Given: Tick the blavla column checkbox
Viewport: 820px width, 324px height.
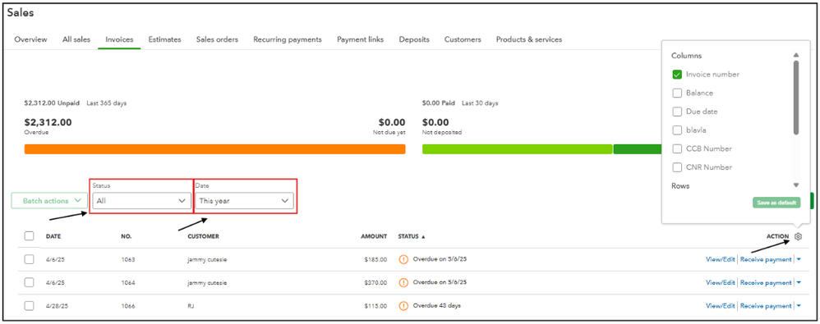Looking at the screenshot, I should [x=677, y=130].
